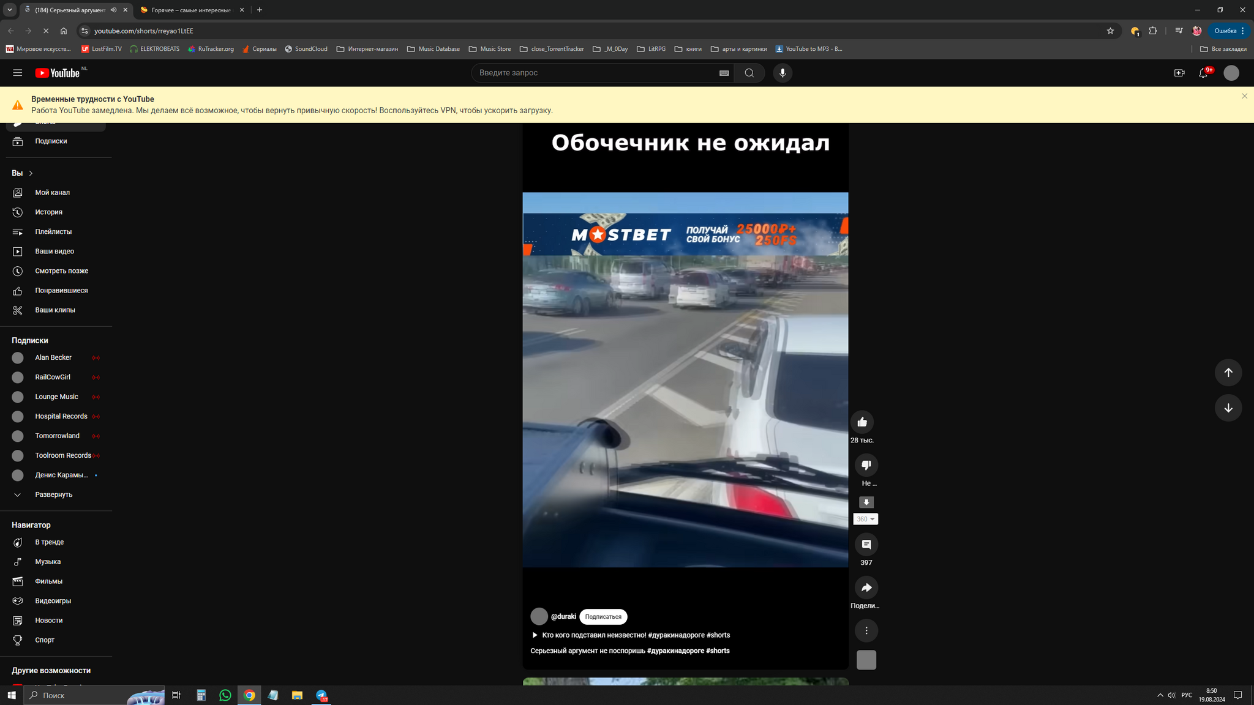Like the short with thumbs-up icon
The width and height of the screenshot is (1254, 705).
[x=862, y=422]
